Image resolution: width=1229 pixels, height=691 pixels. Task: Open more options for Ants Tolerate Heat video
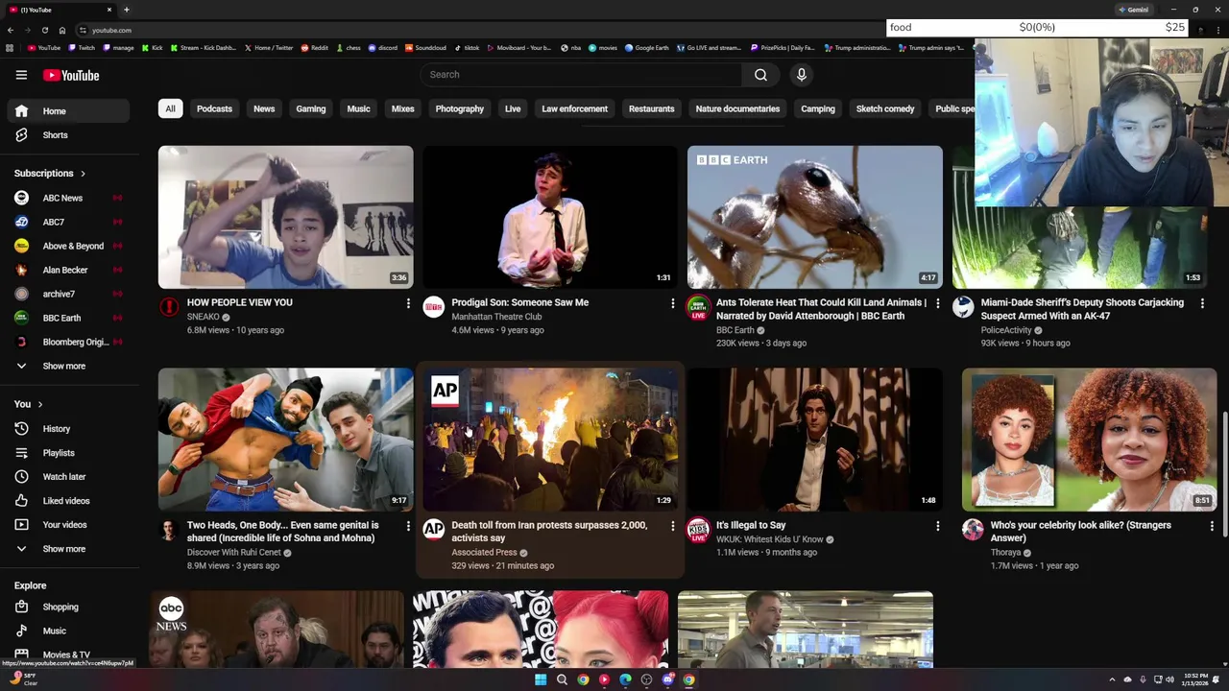[937, 303]
